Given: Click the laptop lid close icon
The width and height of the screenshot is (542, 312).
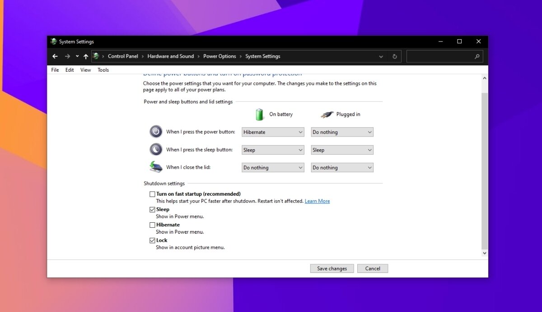Looking at the screenshot, I should pos(156,167).
